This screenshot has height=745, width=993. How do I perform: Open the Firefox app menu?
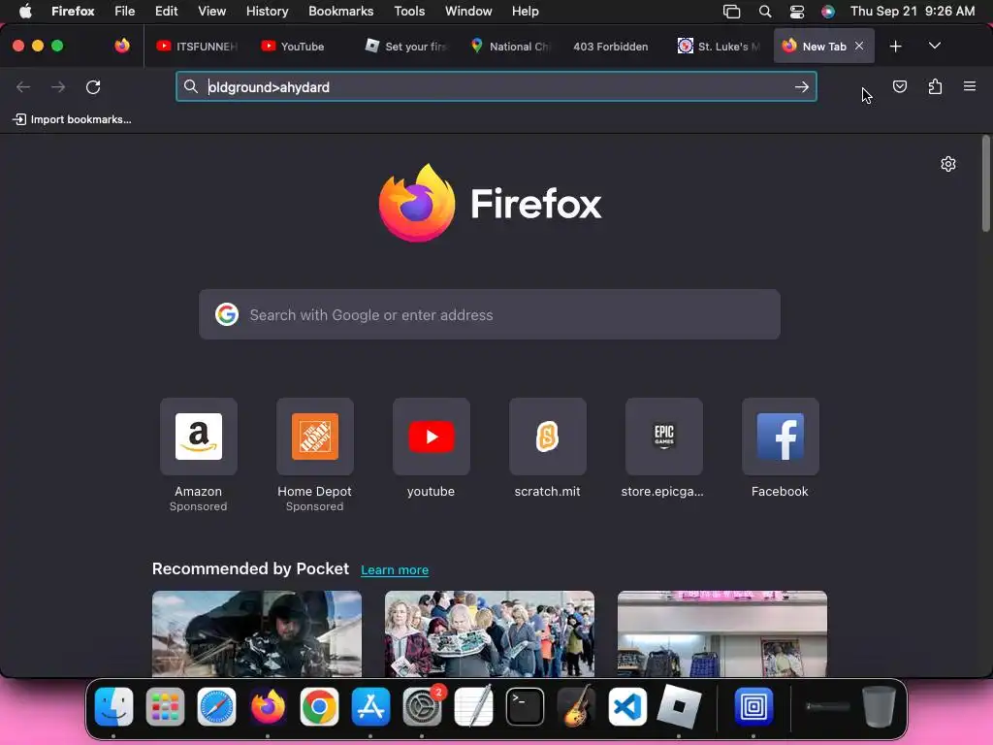coord(73,11)
